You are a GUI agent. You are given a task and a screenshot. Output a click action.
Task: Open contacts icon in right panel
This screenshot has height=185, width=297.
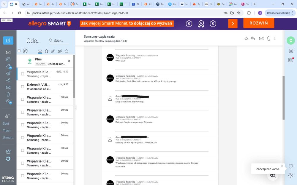[291, 51]
